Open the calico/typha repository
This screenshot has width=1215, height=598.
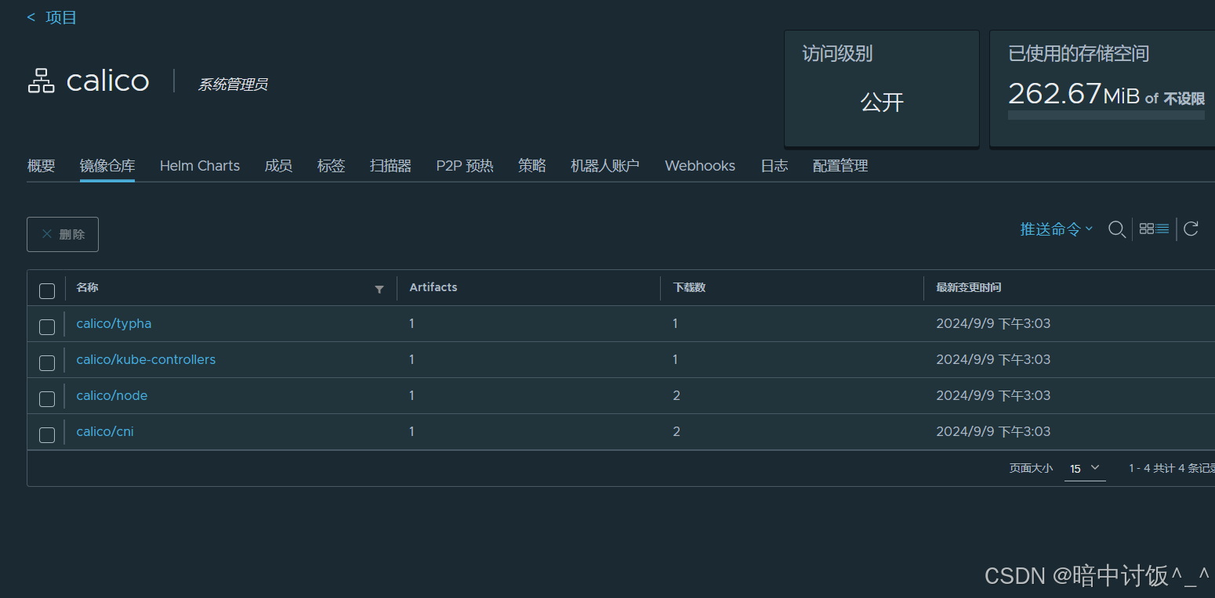[x=114, y=323]
